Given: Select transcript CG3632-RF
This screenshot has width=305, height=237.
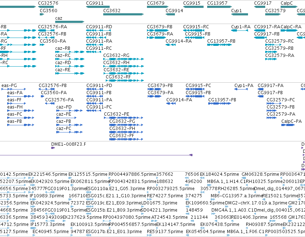Looking at the screenshot, I should [x=125, y=81].
